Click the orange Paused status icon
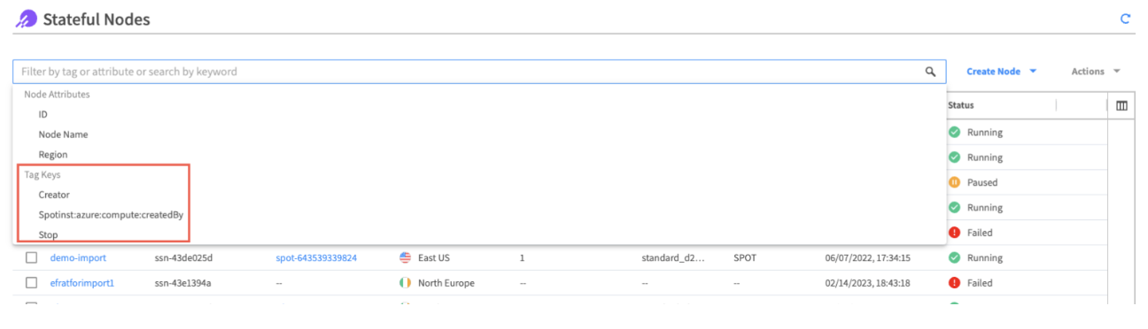Viewport: 1148px width, 329px height. (x=954, y=182)
